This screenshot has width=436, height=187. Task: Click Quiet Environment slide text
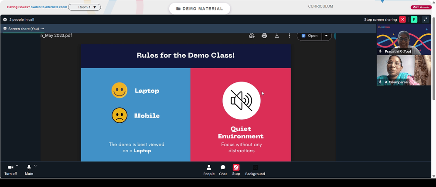[x=241, y=132]
